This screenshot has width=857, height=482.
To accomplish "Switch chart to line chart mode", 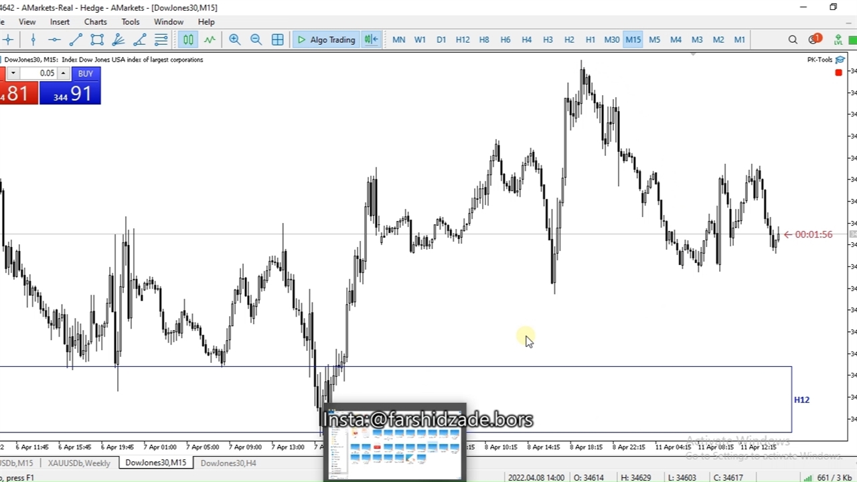I will (x=210, y=40).
